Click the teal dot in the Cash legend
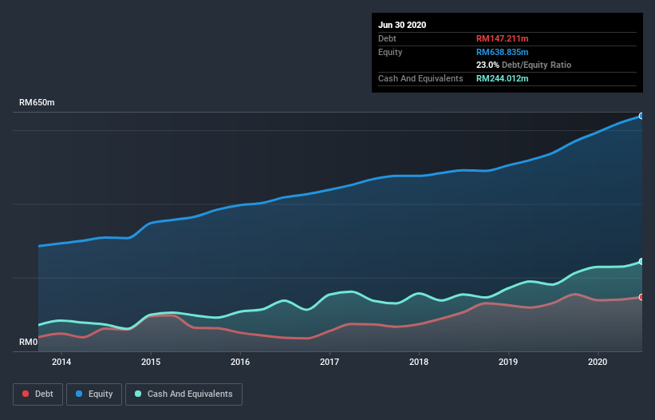This screenshot has width=655, height=420. point(139,394)
